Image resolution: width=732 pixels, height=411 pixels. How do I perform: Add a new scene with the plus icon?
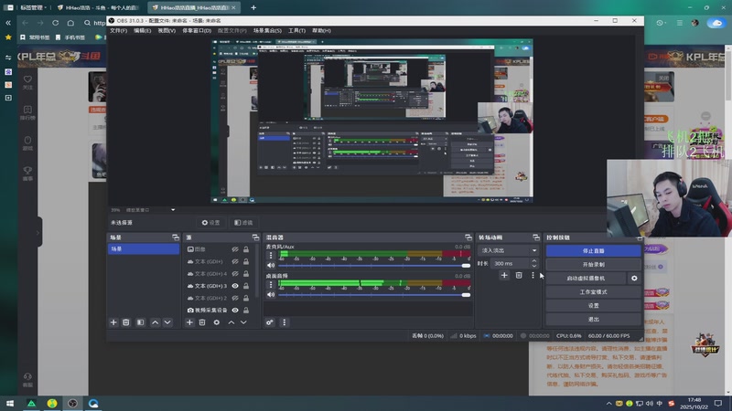(113, 322)
